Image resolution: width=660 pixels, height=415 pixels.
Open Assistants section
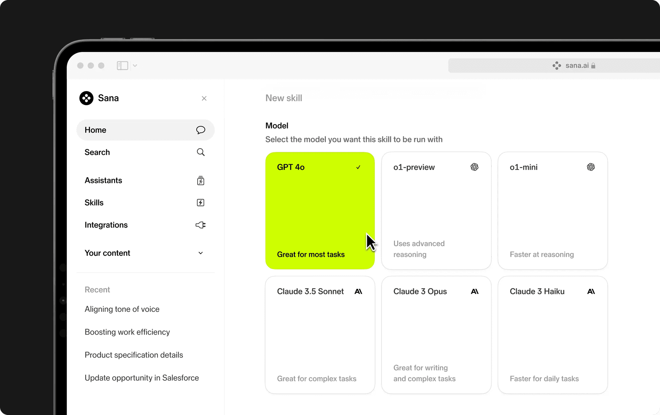[145, 181]
